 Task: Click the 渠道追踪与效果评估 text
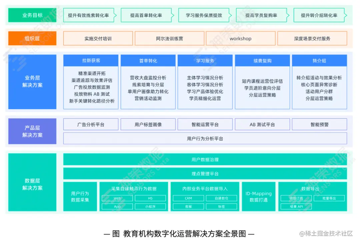(x=92, y=80)
